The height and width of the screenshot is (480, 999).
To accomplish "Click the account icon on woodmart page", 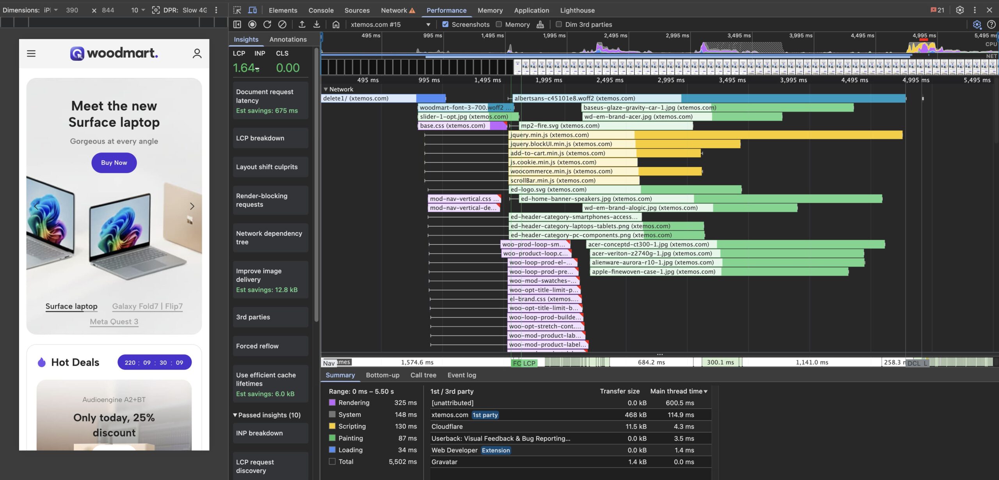I will tap(197, 53).
